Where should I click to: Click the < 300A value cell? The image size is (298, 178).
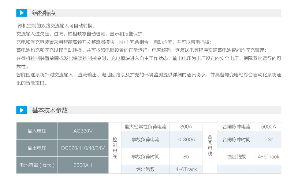[x=186, y=140]
